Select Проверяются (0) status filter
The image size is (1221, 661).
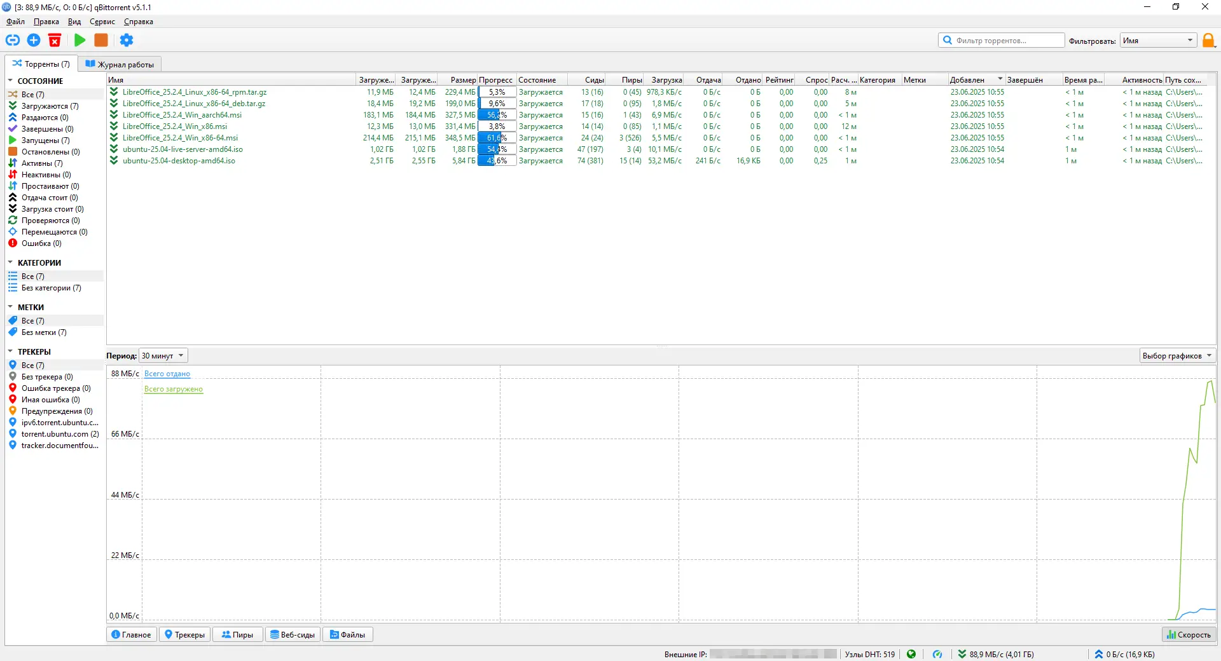point(50,221)
